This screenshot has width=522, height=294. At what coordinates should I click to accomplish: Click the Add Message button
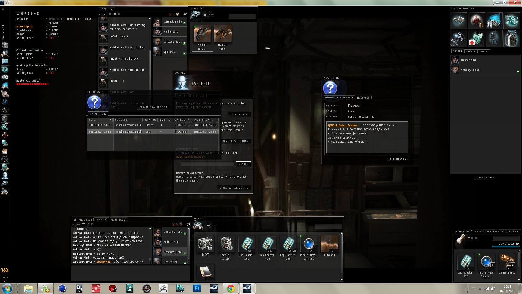pos(398,159)
